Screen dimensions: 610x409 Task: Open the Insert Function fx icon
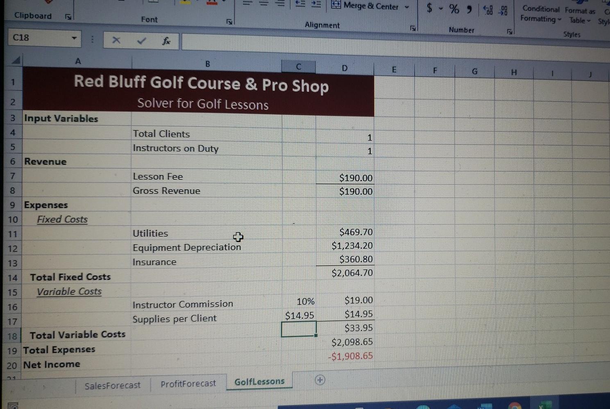point(166,40)
